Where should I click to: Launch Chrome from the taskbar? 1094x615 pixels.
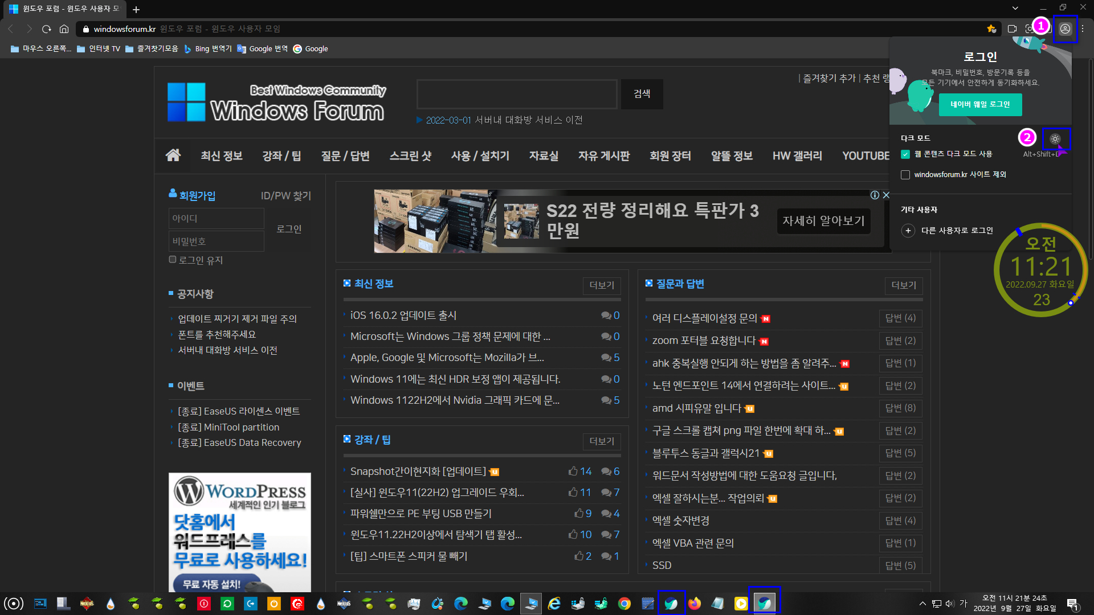624,604
